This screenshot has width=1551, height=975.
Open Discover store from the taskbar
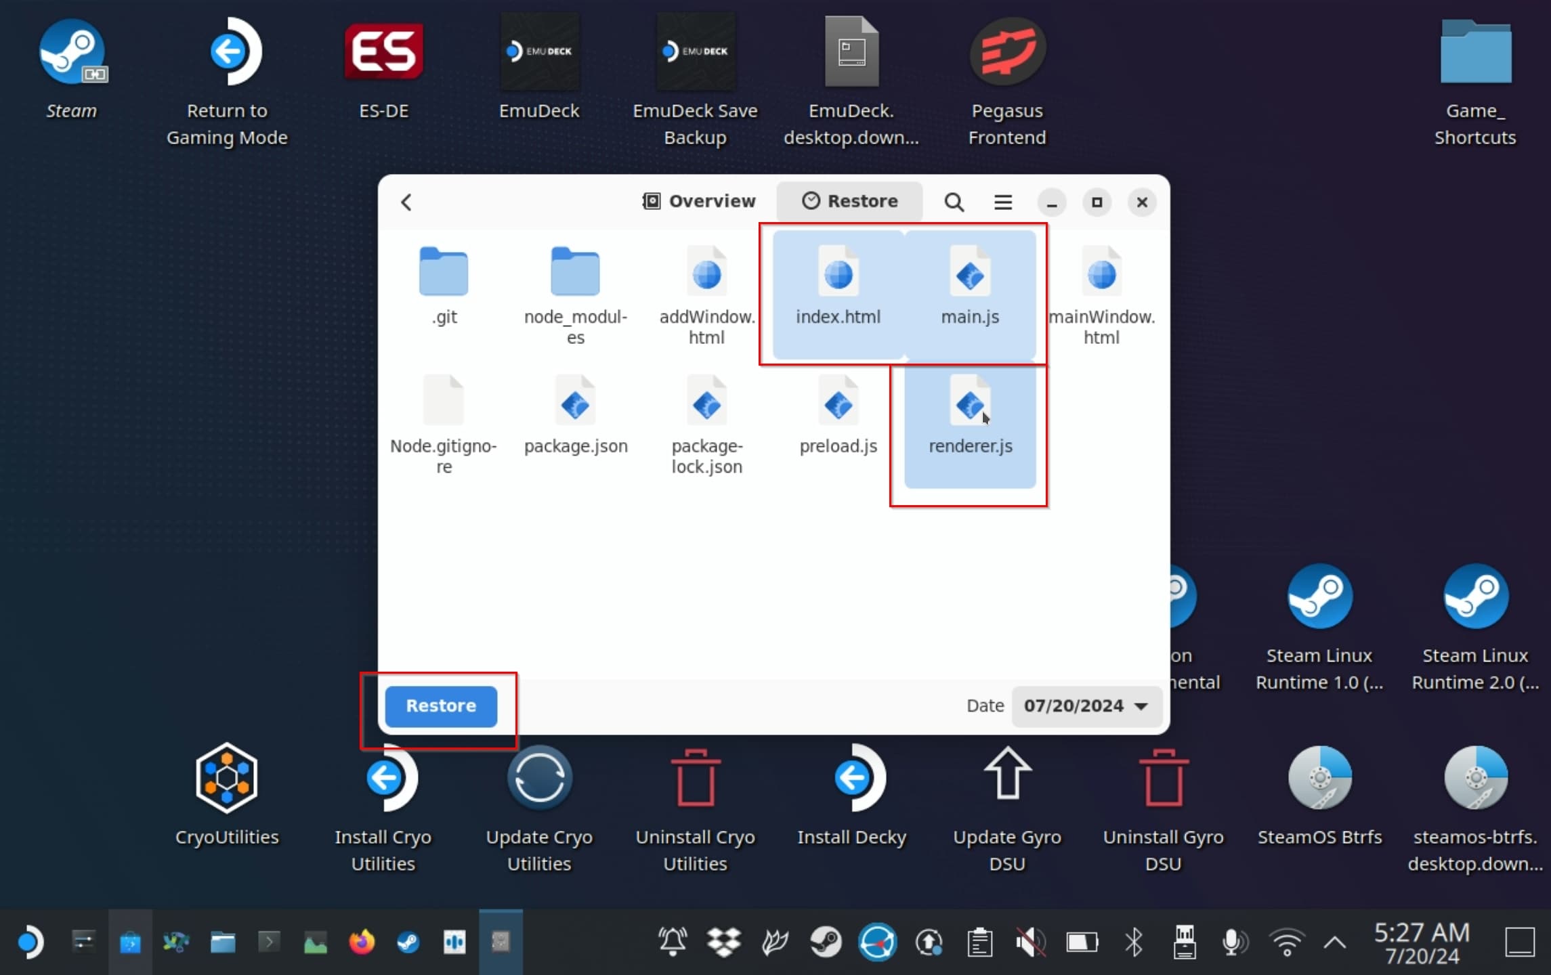(x=130, y=942)
